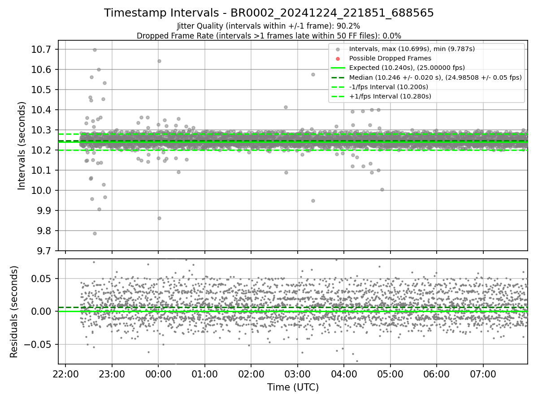The height and width of the screenshot is (403, 538).
Task: Click the y-axis tick label '9.9'
Action: (43, 210)
